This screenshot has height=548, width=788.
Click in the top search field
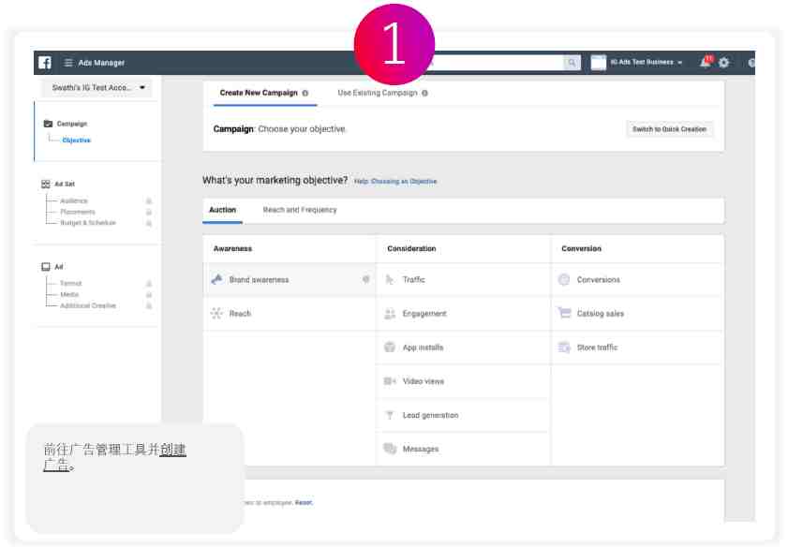pos(498,62)
